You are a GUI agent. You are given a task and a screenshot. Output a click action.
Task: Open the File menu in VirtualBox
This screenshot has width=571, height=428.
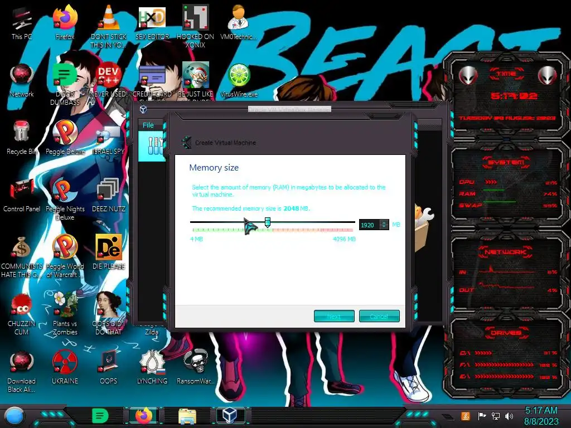148,125
